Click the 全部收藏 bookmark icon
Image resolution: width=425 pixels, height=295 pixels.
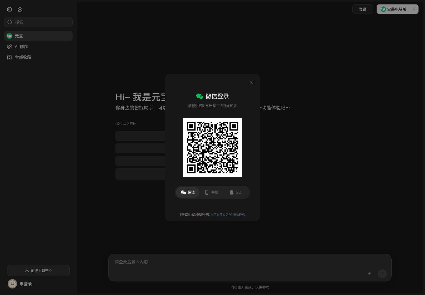coord(9,57)
